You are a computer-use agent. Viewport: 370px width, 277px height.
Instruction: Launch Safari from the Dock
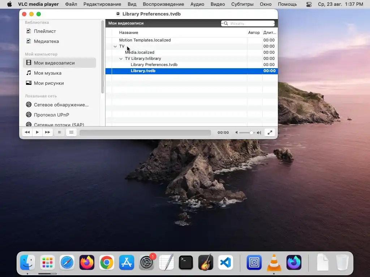[x=67, y=262]
